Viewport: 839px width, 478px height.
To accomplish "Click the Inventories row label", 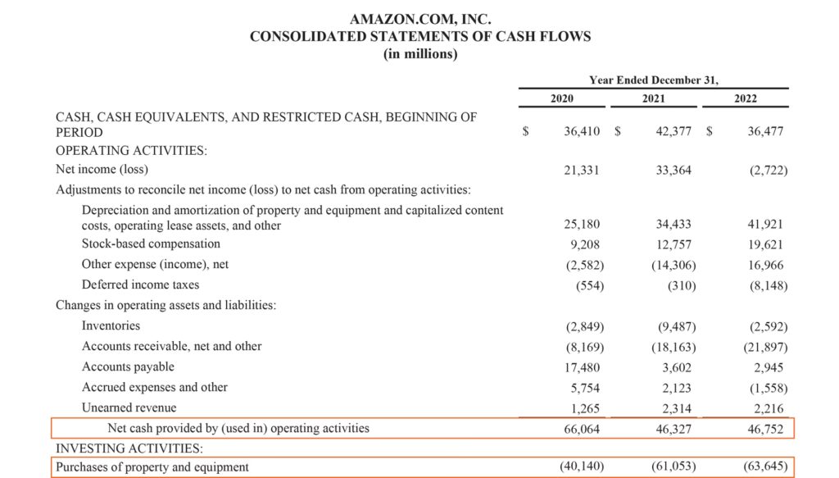I will click(111, 325).
